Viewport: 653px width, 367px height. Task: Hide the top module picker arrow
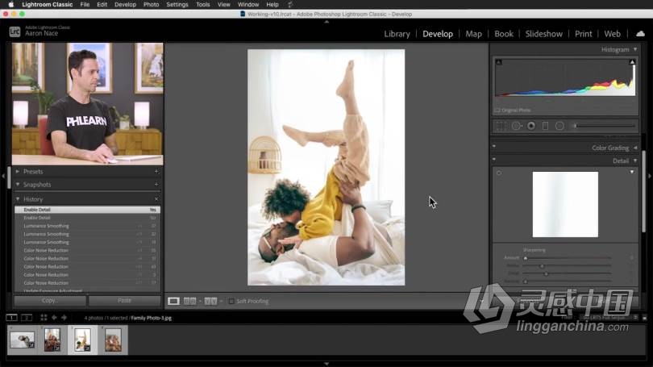pyautogui.click(x=326, y=21)
